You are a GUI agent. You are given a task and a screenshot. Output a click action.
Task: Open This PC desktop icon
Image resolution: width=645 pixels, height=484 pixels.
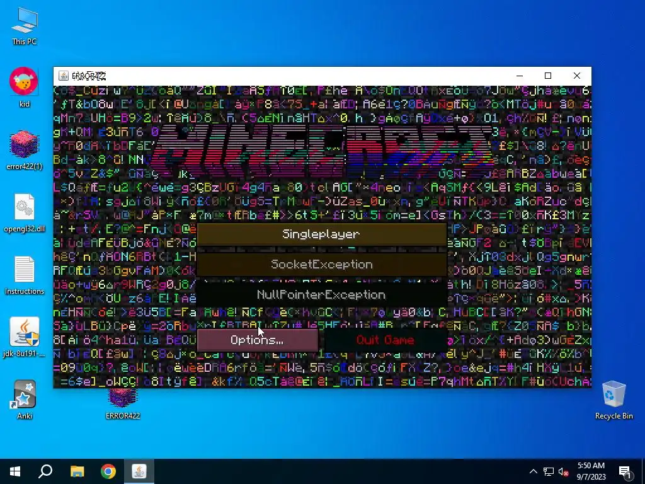(x=25, y=26)
